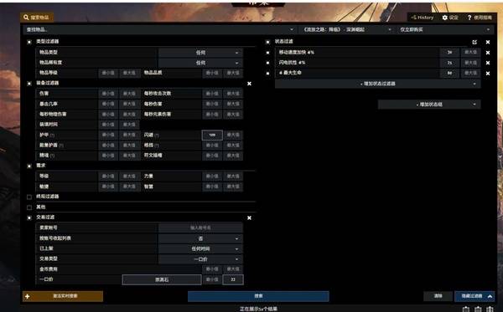
Task: Enable the 其他 section checkbox
Action: [x=29, y=207]
